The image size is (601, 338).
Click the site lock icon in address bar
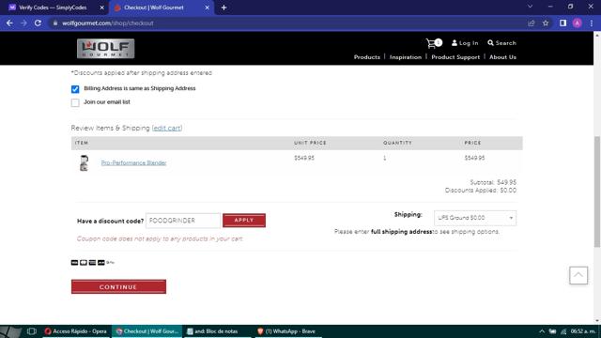coord(55,23)
